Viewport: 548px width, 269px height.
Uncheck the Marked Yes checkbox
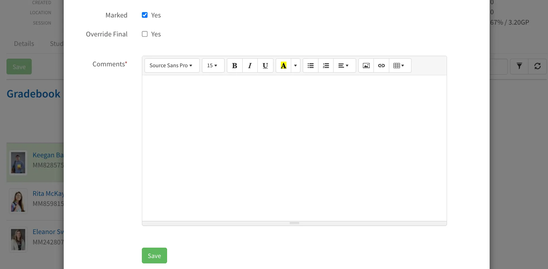[145, 15]
